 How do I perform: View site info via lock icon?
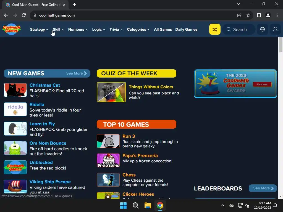35,15
